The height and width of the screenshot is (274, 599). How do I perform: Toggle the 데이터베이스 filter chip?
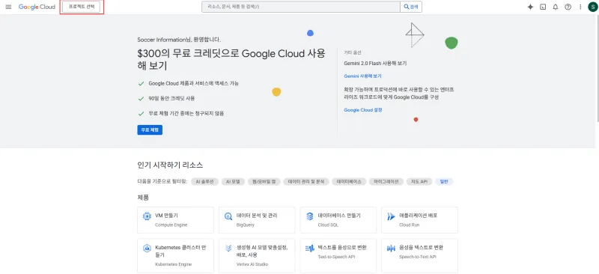pos(349,182)
